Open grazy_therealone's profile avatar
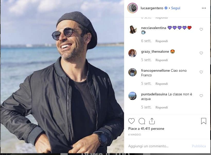Screen dimensions: 211x155 133,53
